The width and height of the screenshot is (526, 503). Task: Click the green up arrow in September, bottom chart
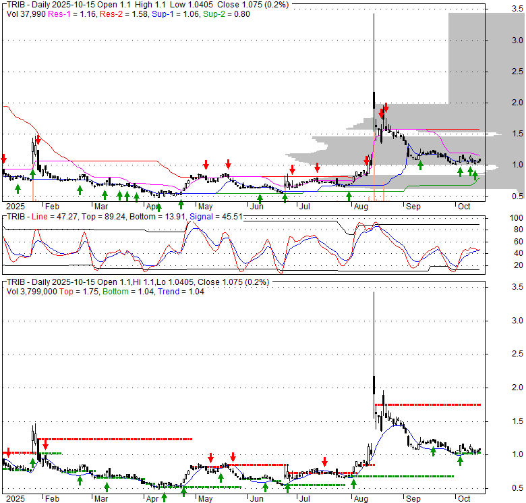point(432,471)
